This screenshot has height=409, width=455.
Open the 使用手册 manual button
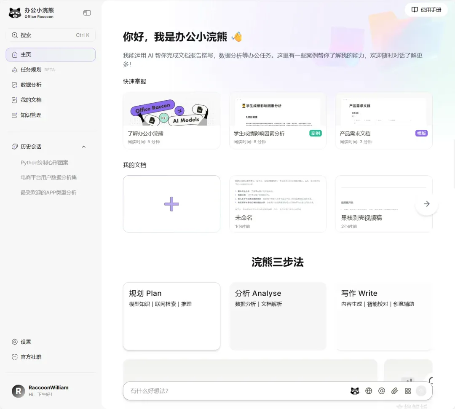tap(426, 10)
